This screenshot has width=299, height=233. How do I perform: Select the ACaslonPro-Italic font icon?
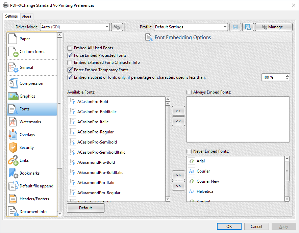coord(72,122)
